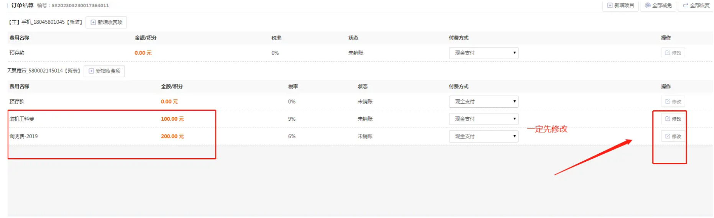Select the 200.00 元 amount
Image resolution: width=714 pixels, height=218 pixels.
point(172,136)
